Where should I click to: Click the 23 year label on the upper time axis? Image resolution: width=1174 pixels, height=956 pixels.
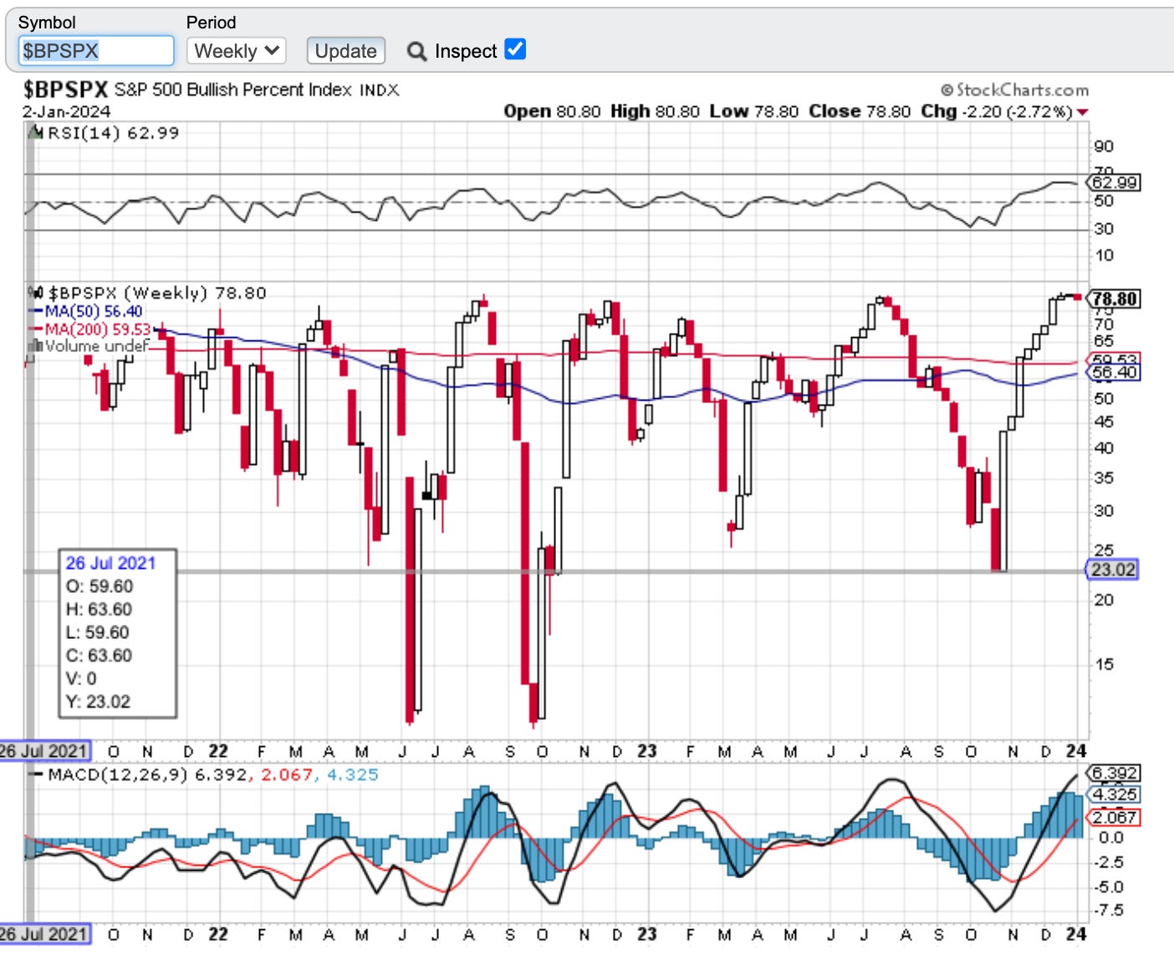(x=646, y=751)
